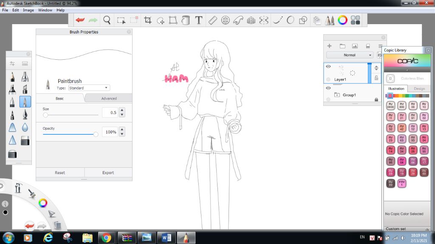Select the Ruler tool
This screenshot has height=244, width=435.
coord(212,20)
